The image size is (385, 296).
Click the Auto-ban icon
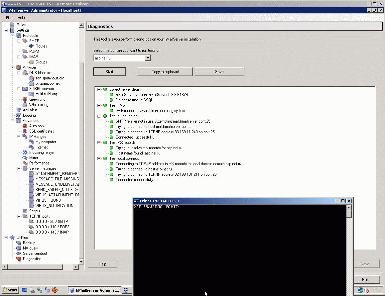point(25,126)
